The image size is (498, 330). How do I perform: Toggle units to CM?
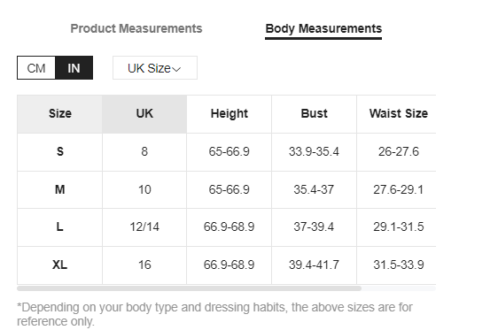tap(36, 68)
